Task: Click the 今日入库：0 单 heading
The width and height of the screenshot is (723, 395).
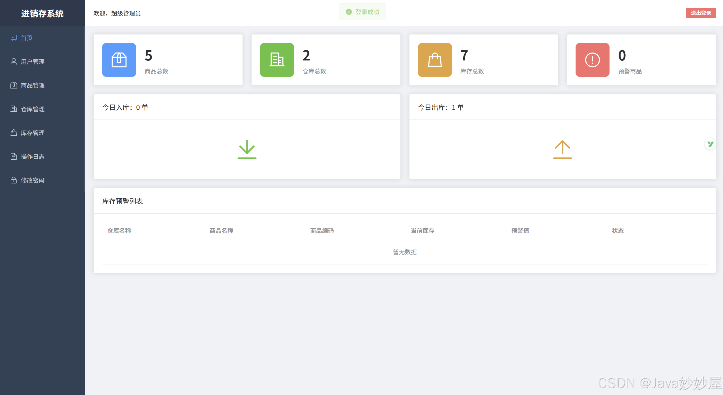Action: pyautogui.click(x=125, y=107)
